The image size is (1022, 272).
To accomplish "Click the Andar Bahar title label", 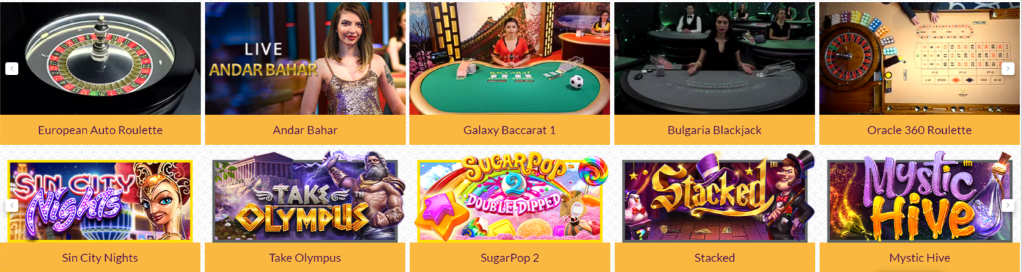I will (x=305, y=130).
